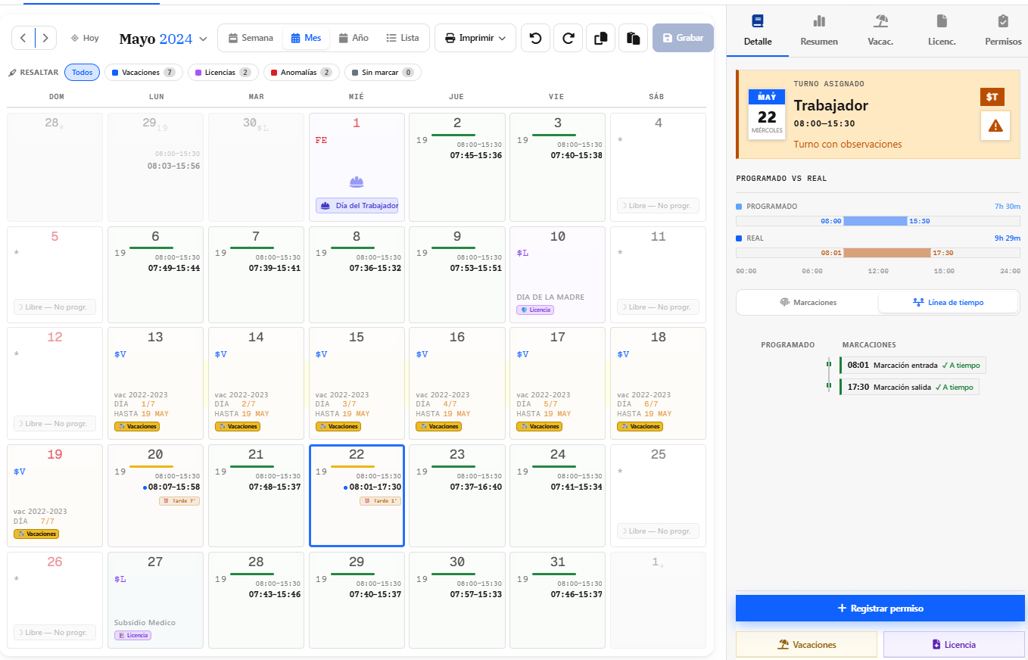
Task: Click the Licencia button at the bottom
Action: pyautogui.click(x=954, y=645)
